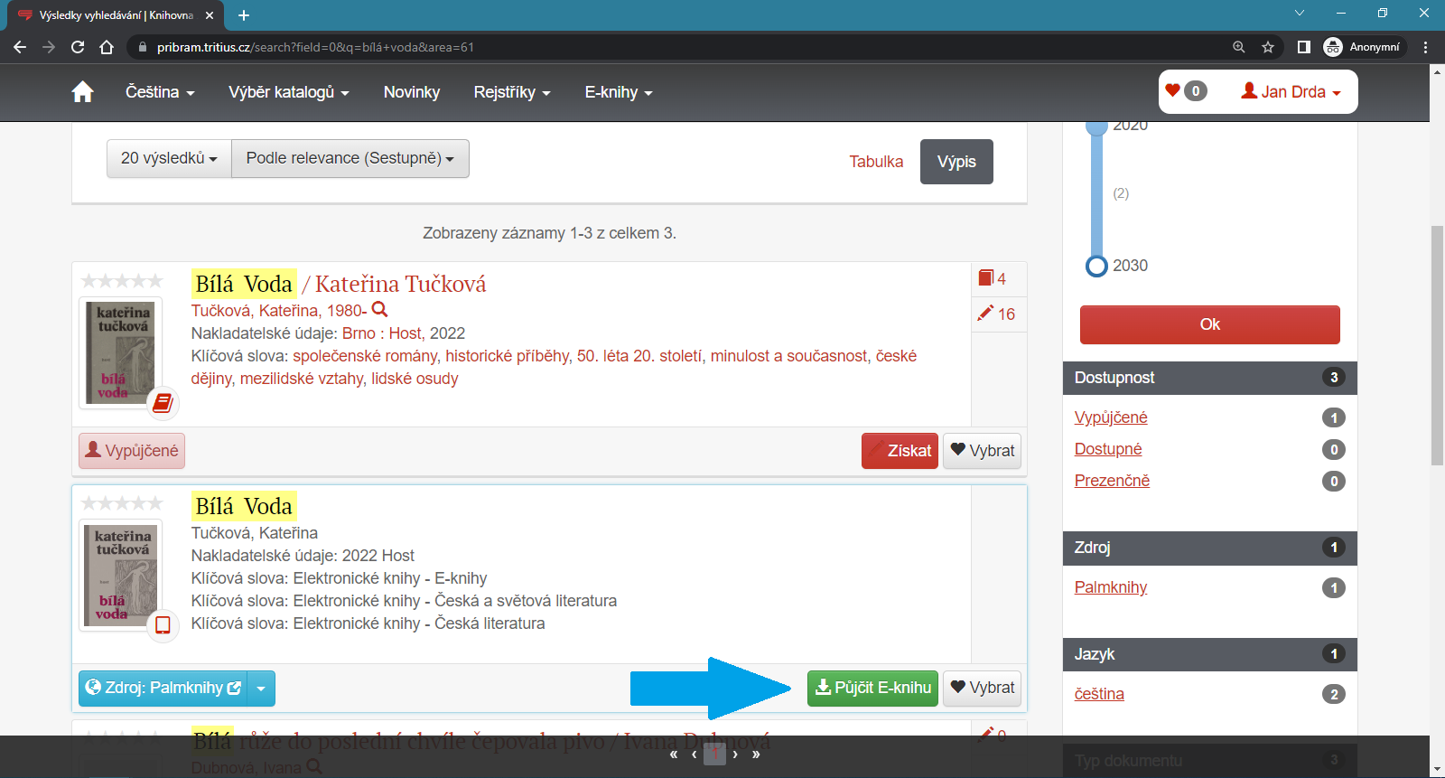Screen dimensions: 1445x778
Task: Bookmark this page with the star icon
Action: point(1268,47)
